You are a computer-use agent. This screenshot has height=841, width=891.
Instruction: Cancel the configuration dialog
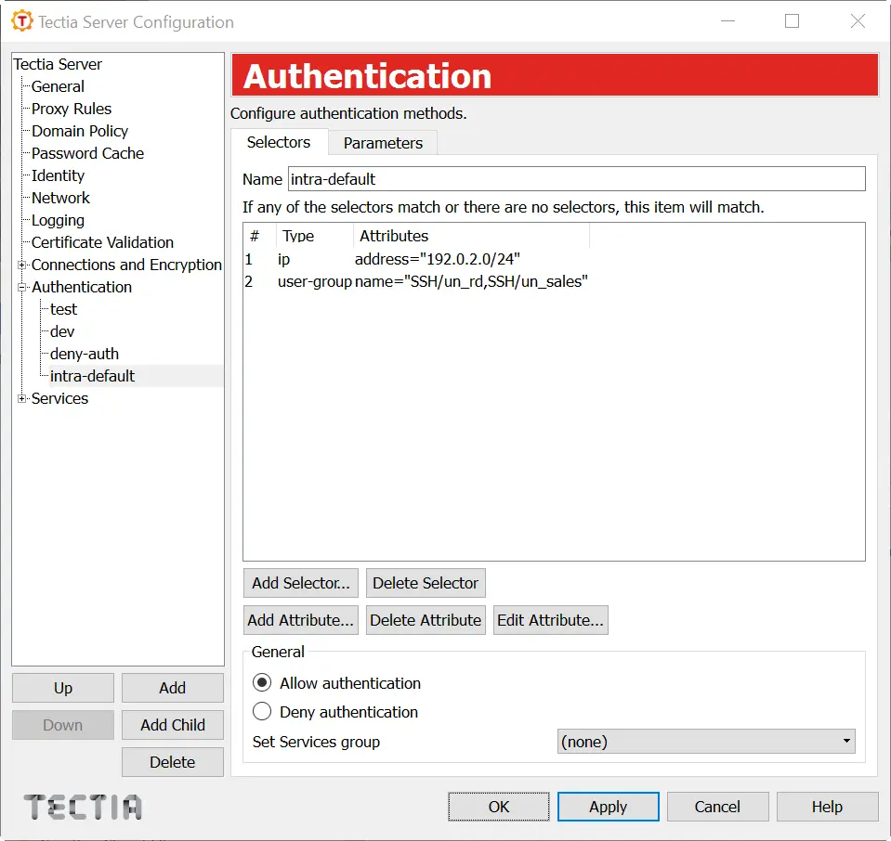(717, 807)
